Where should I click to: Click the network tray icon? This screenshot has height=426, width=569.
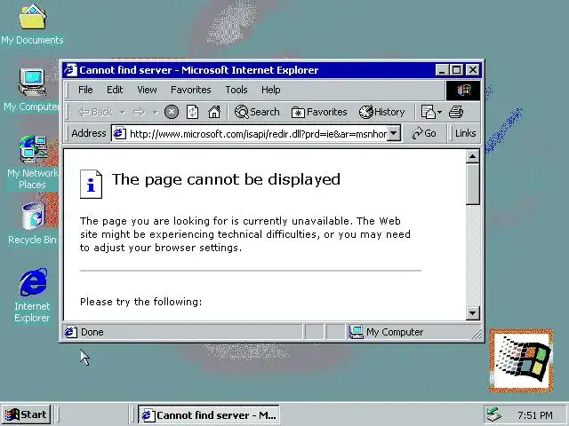tap(494, 414)
